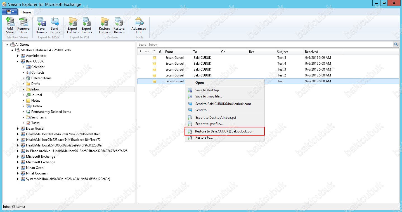Image resolution: width=402 pixels, height=212 pixels.
Task: Expand the Nihat Gocmen mailbox node
Action: [18, 173]
